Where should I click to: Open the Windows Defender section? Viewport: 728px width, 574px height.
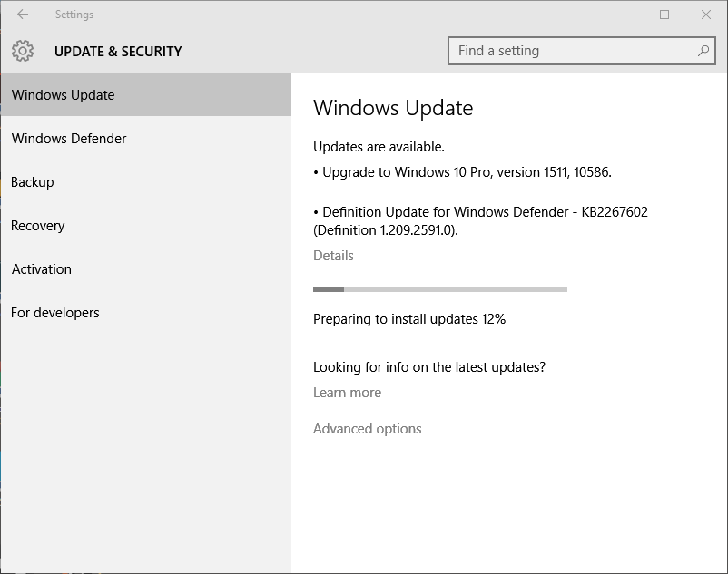click(146, 138)
